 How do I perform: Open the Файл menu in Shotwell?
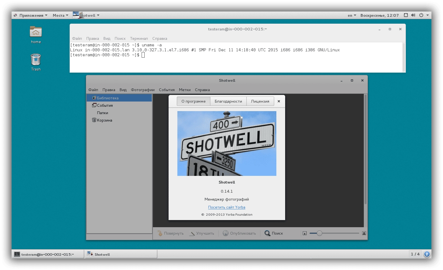click(93, 90)
